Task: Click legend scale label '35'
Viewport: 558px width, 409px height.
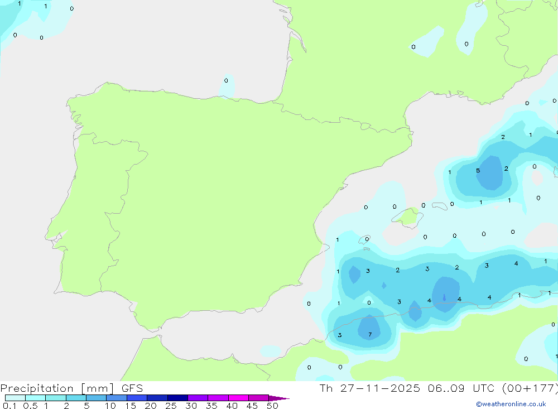Action: [x=211, y=406]
